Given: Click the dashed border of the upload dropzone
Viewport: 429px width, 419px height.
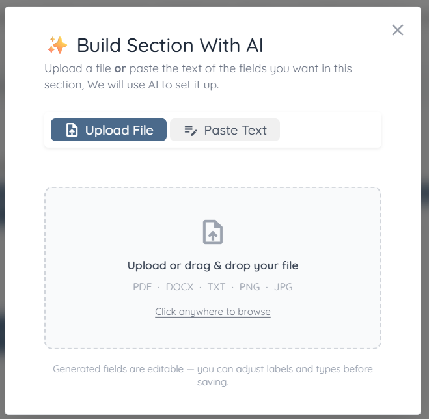Looking at the screenshot, I should pyautogui.click(x=45, y=268).
